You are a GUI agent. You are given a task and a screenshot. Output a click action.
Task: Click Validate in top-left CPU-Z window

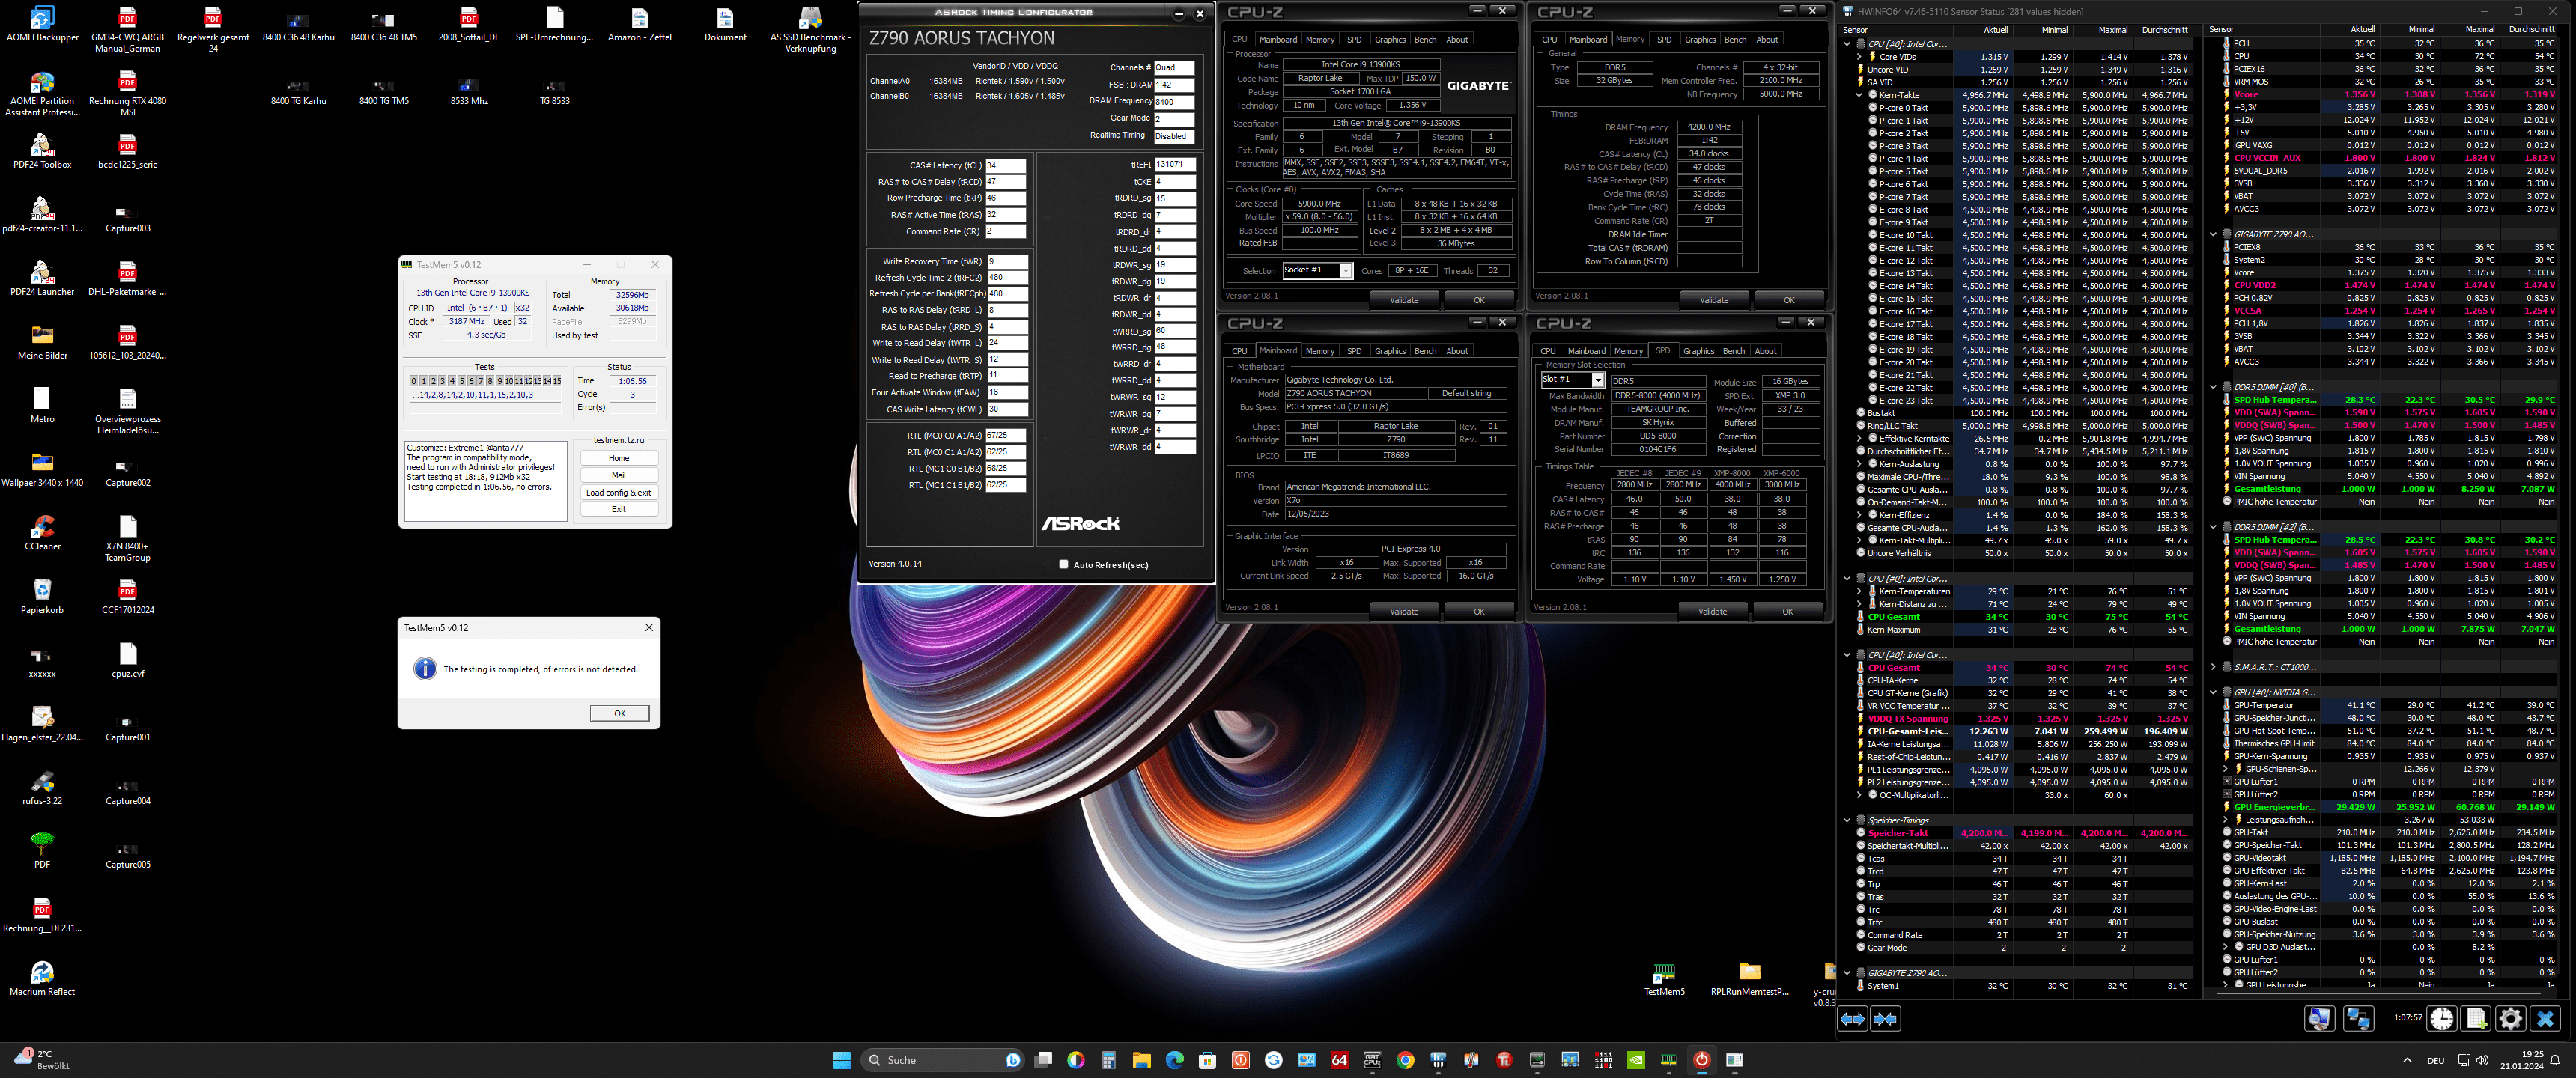point(1403,300)
